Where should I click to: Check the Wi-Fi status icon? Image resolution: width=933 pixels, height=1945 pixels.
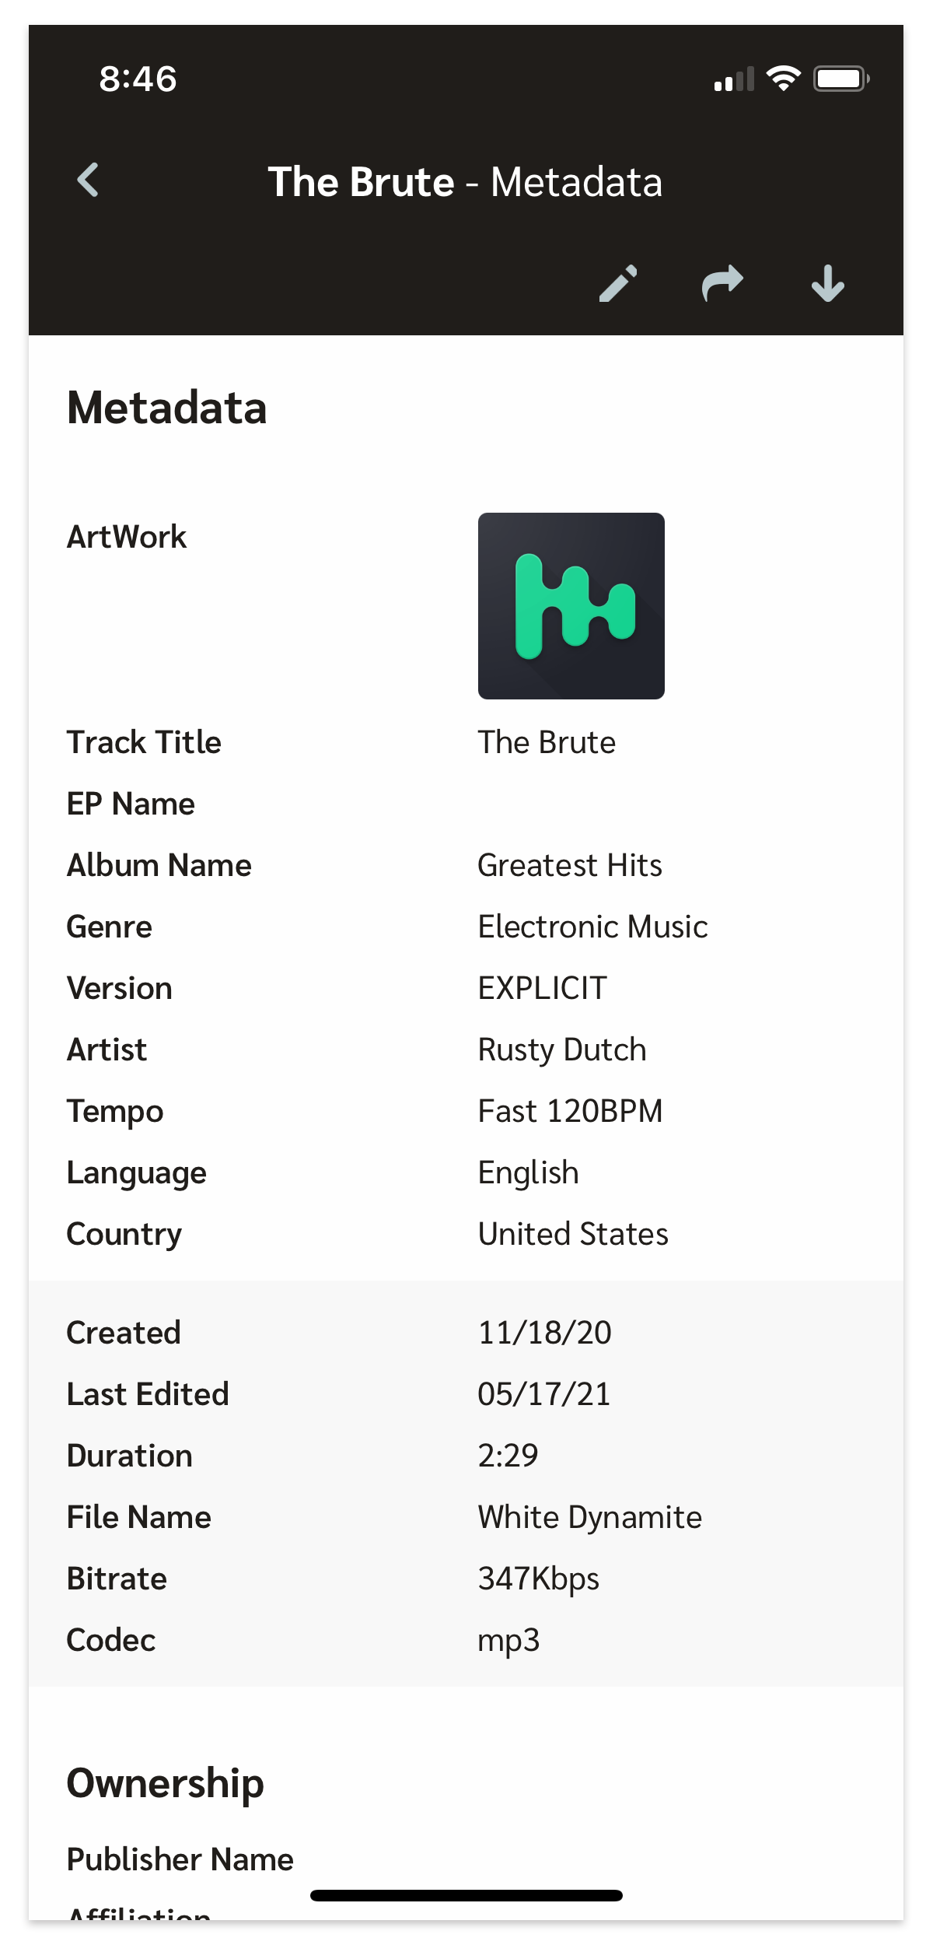tap(783, 79)
